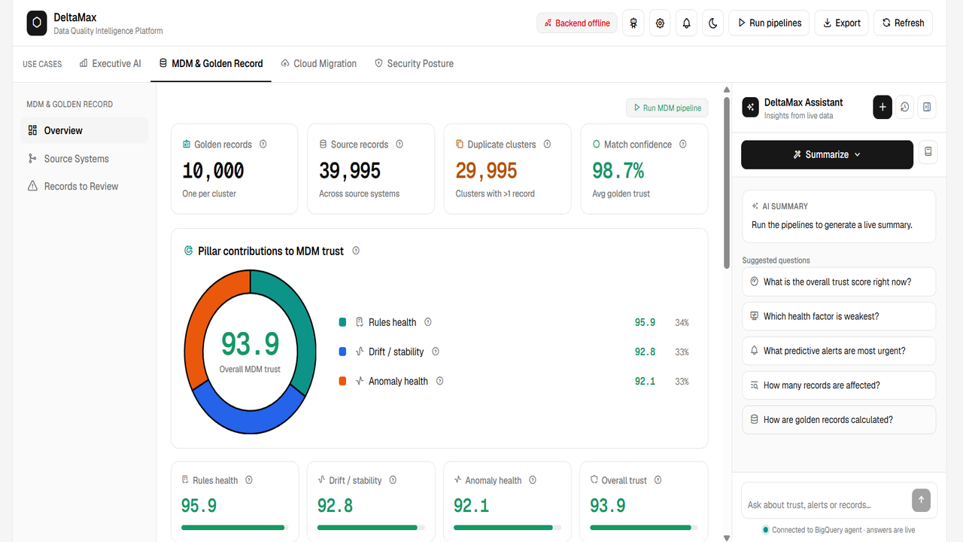Image resolution: width=963 pixels, height=542 pixels.
Task: Show info on the Anomaly health bottom card
Action: 533,480
